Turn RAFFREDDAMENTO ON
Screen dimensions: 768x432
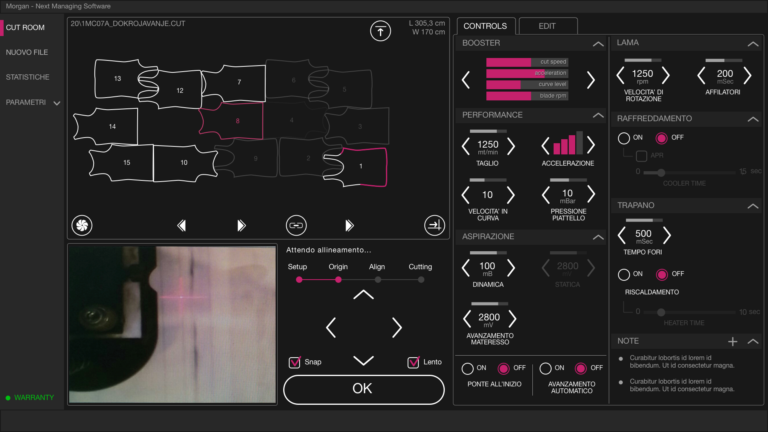pos(624,138)
